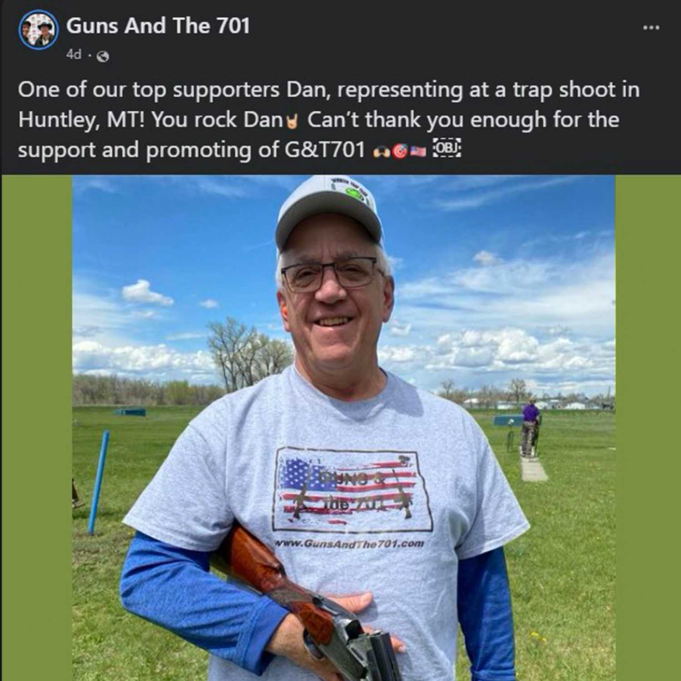Screen dimensions: 681x681
Task: Click the purple-shirted shooter in background
Action: [x=529, y=427]
